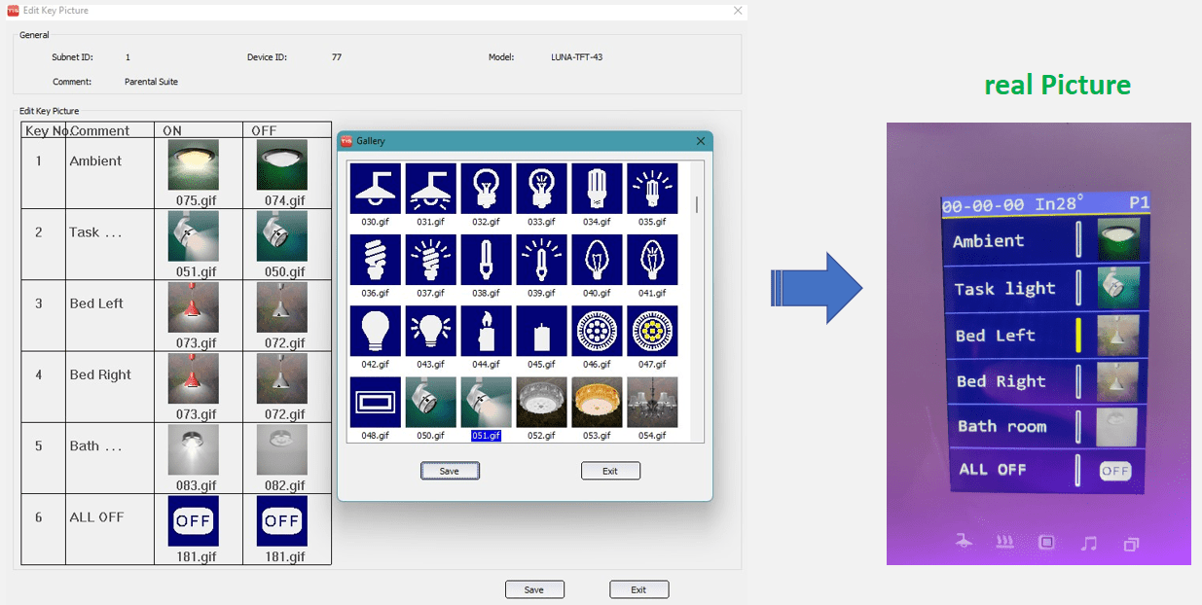Tap the ceiling fan icon on panel

click(x=964, y=543)
